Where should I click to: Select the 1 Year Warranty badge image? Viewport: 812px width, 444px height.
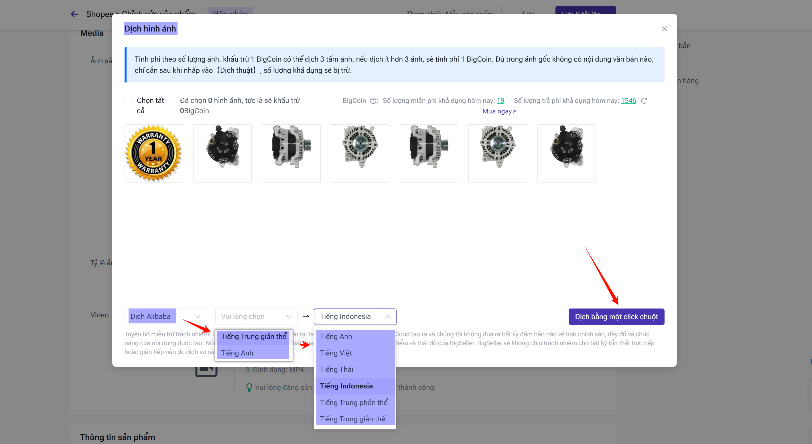point(153,154)
